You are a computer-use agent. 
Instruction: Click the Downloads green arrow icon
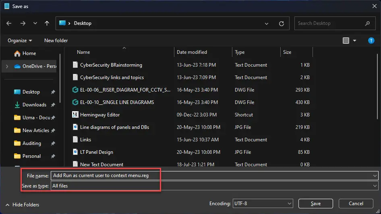click(17, 105)
